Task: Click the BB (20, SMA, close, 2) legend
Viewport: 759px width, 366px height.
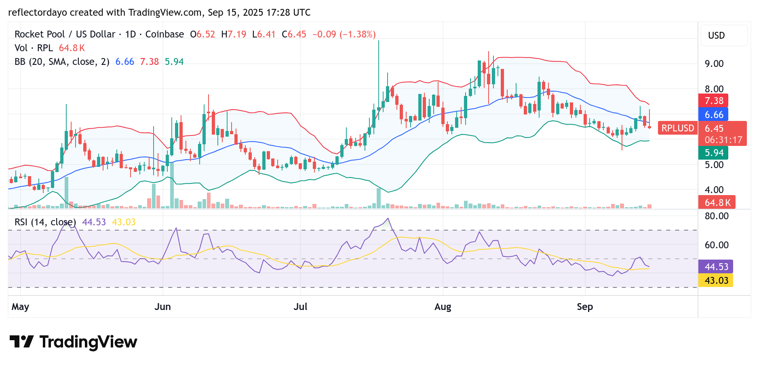Action: (x=62, y=62)
